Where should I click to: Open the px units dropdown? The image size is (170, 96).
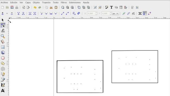pos(116,14)
